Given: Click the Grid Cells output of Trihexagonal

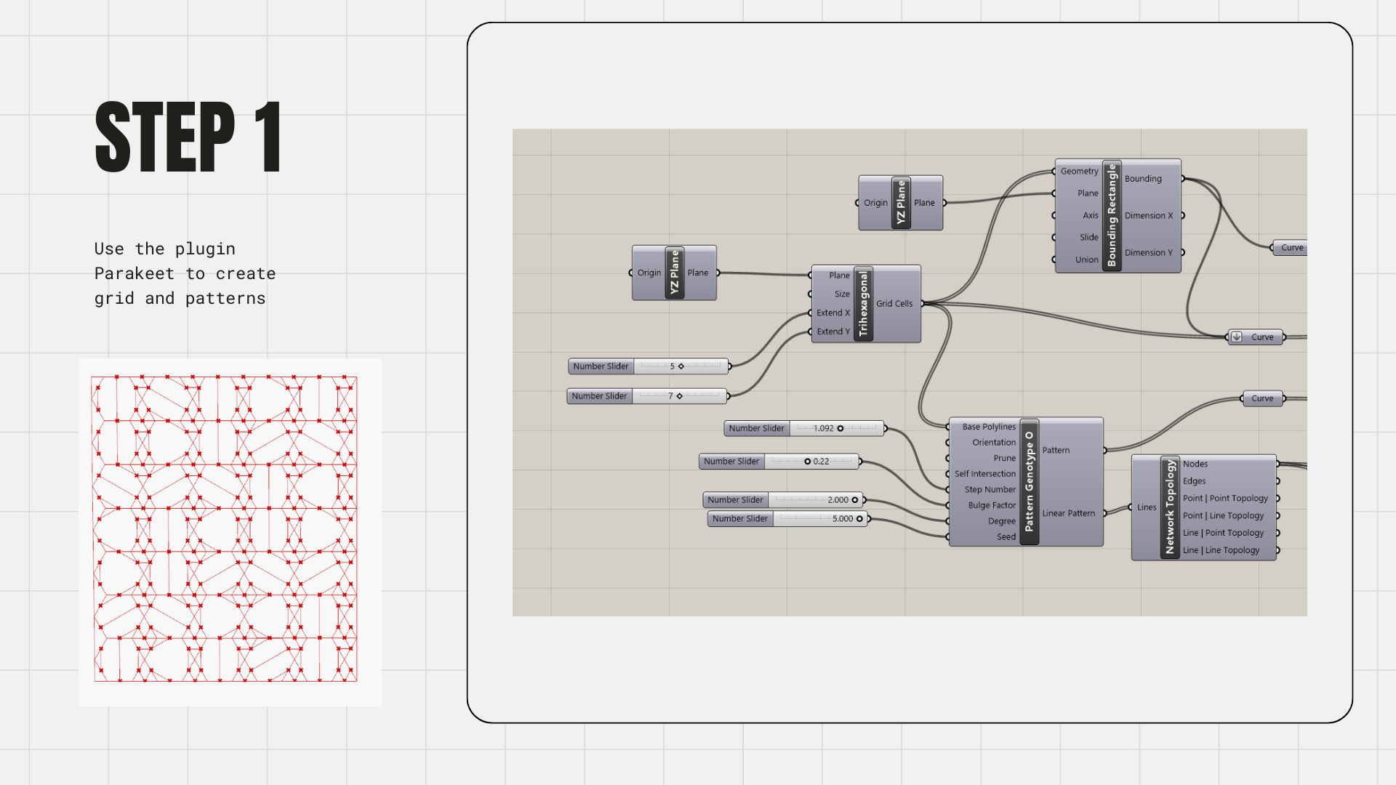Looking at the screenshot, I should click(x=894, y=304).
